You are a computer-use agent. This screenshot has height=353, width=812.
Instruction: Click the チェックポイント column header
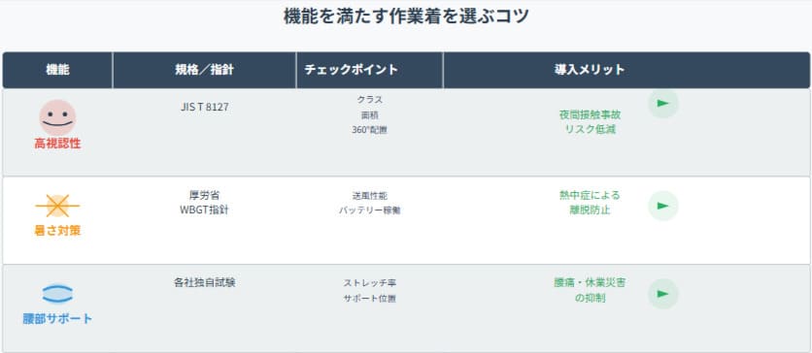(369, 70)
